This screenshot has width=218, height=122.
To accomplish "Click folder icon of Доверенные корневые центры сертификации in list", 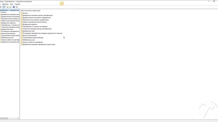I will click(21, 15).
